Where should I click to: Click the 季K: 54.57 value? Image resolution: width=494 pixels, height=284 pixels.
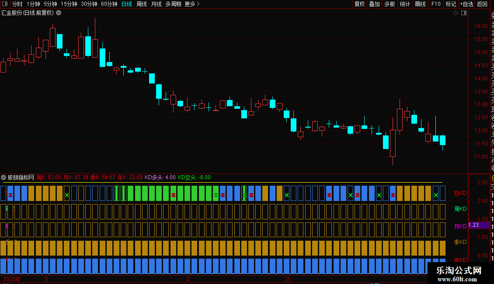click(x=103, y=177)
